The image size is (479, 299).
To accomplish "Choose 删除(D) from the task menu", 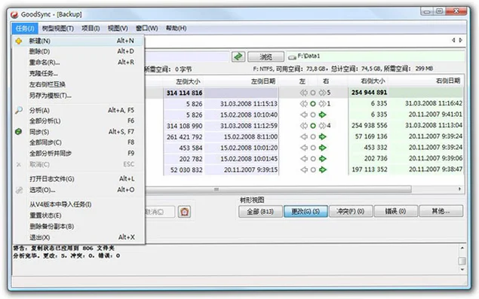I will pyautogui.click(x=78, y=51).
